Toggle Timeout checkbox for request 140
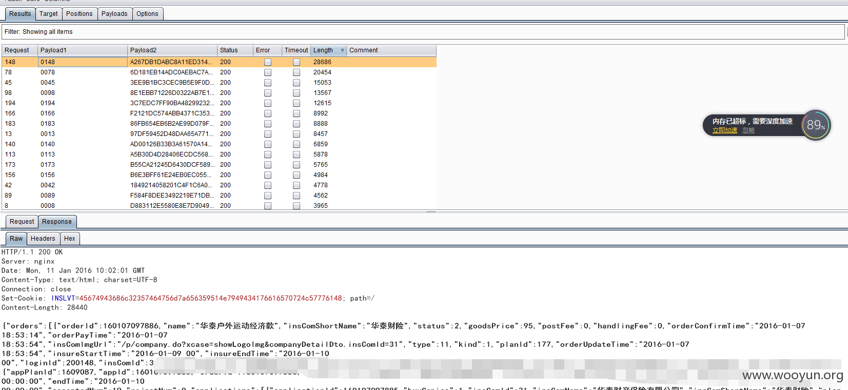 [x=297, y=144]
